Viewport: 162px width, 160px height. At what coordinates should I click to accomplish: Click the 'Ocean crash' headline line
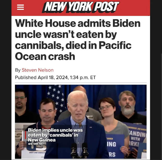(x=45, y=56)
